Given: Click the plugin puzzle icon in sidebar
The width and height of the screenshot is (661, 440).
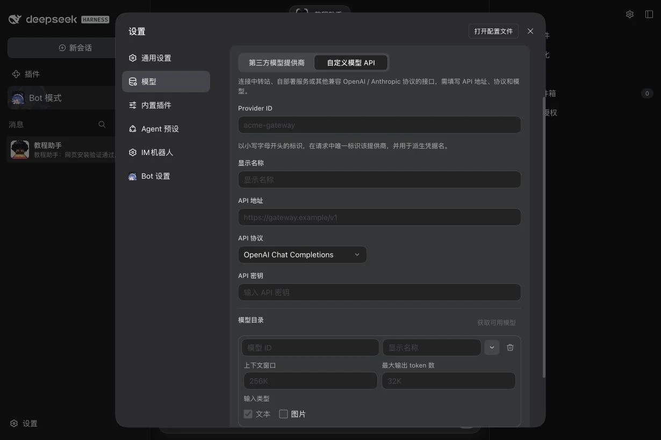Looking at the screenshot, I should [16, 74].
